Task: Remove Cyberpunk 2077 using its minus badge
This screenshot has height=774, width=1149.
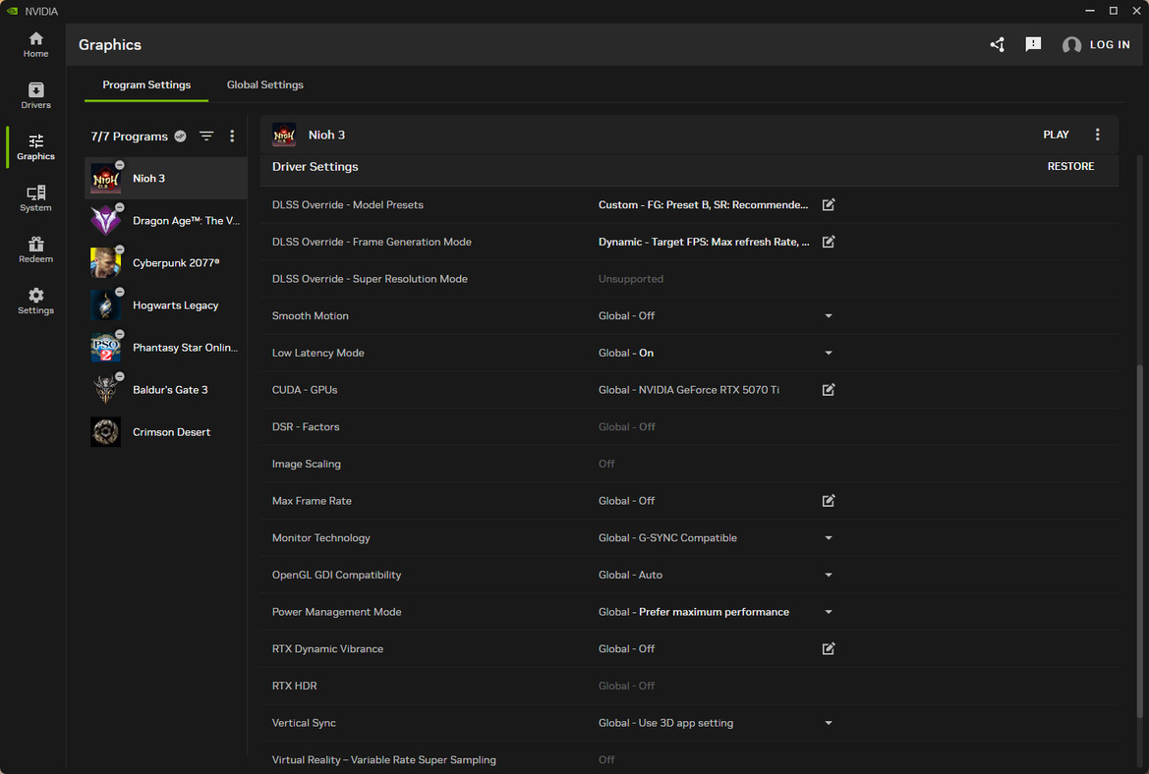Action: [x=120, y=250]
